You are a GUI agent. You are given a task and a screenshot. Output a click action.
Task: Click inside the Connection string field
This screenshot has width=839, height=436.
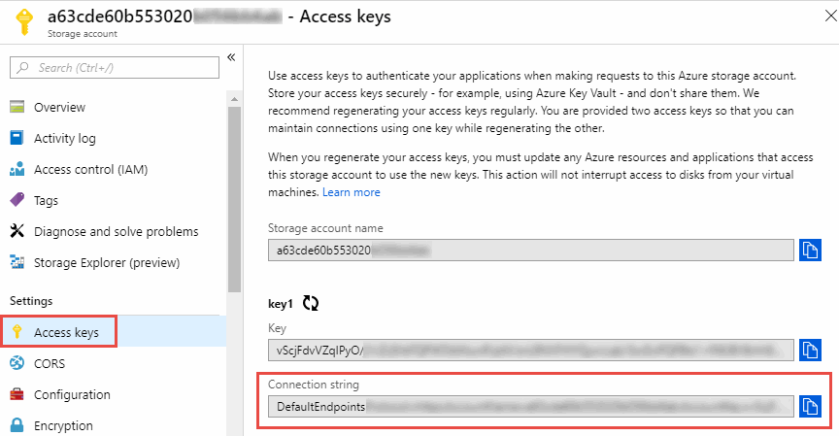pos(531,406)
